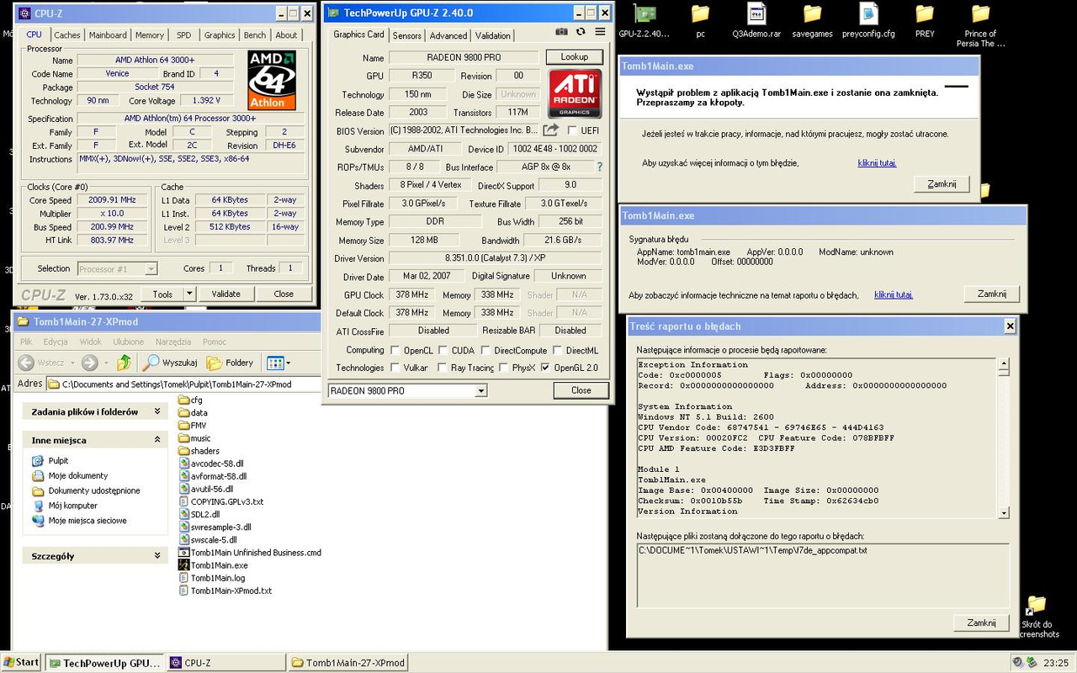This screenshot has width=1077, height=673.
Task: Click the BIOS export share icon
Action: (550, 130)
